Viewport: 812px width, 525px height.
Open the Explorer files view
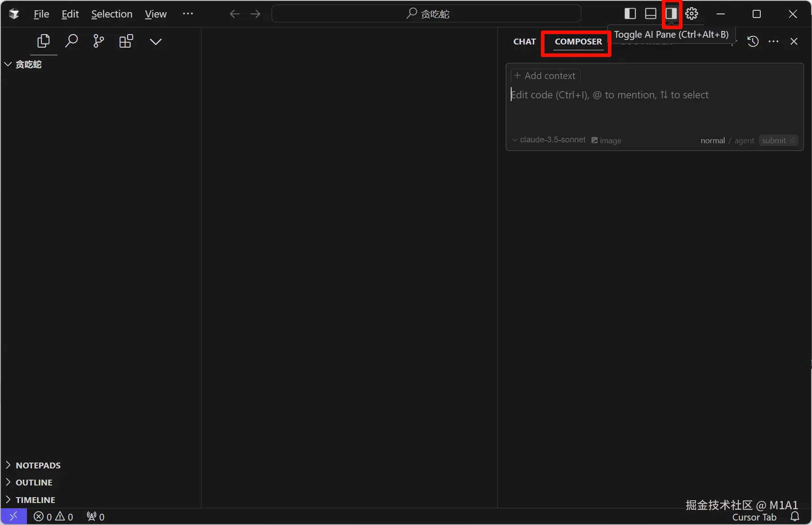pyautogui.click(x=44, y=41)
